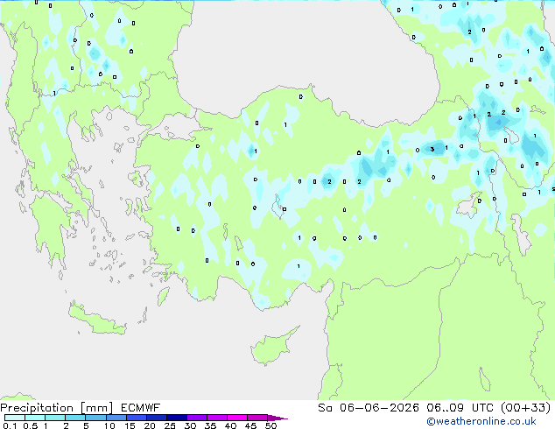Click the '(00+33)' forecast offset text
This screenshot has height=429, width=555.
pyautogui.click(x=525, y=408)
